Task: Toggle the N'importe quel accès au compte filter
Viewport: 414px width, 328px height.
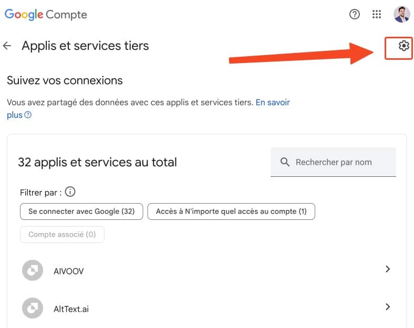Action: [231, 211]
